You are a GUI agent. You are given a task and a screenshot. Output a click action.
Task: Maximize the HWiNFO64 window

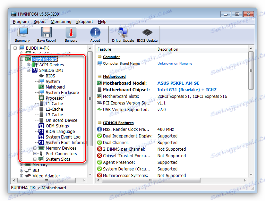click(x=237, y=14)
